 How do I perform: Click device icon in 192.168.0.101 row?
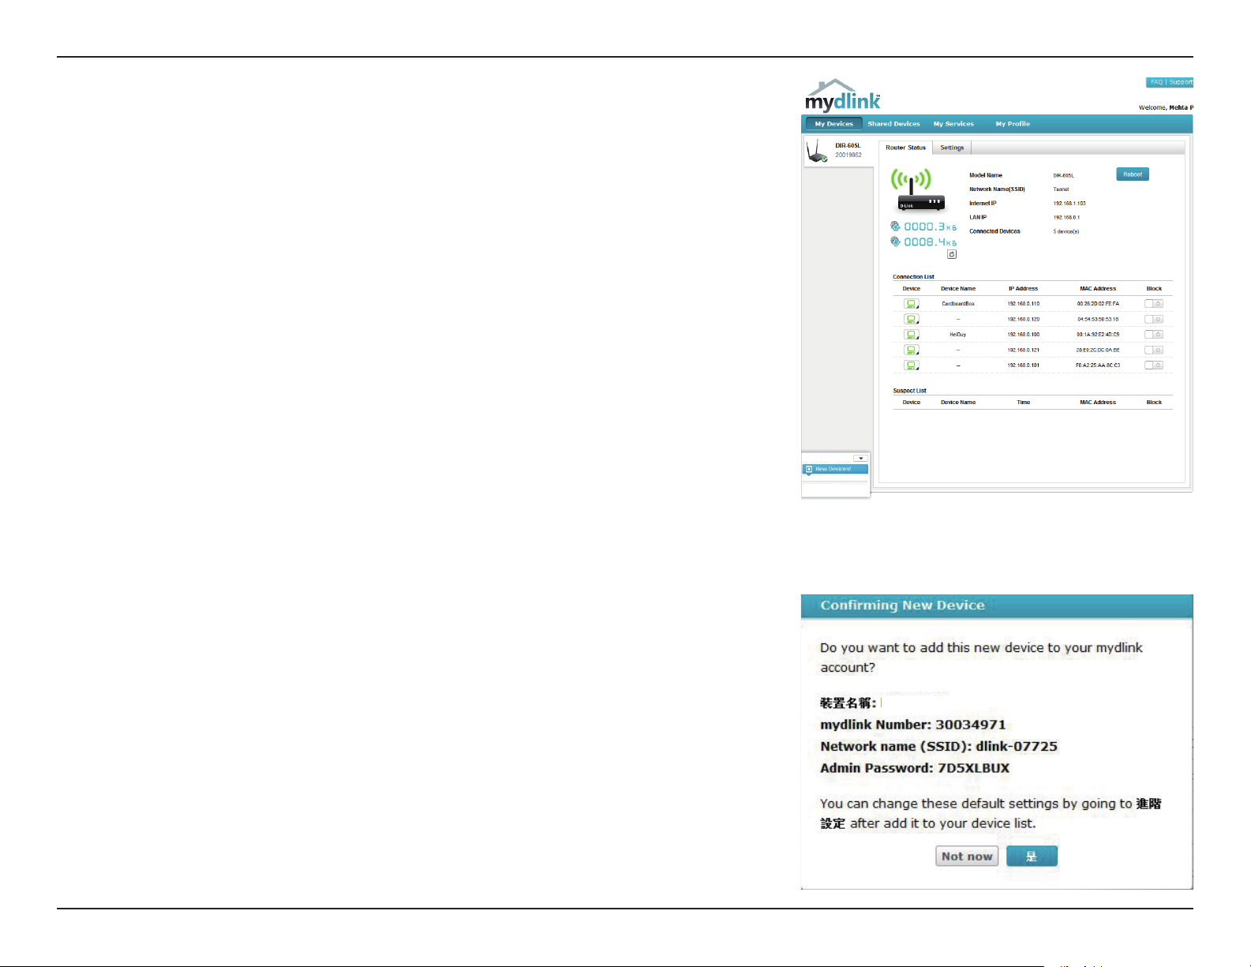912,365
